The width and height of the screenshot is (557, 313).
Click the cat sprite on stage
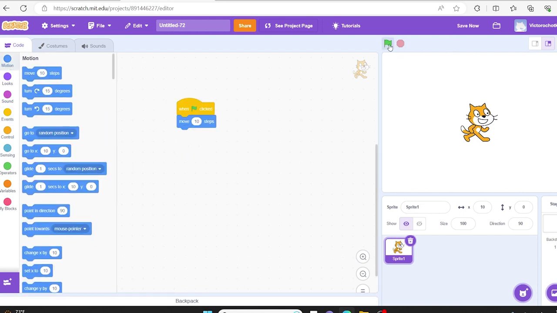[x=479, y=123]
